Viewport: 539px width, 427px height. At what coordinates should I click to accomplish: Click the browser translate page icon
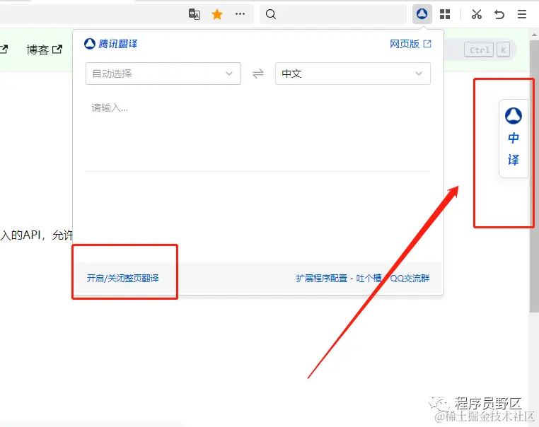coord(195,14)
